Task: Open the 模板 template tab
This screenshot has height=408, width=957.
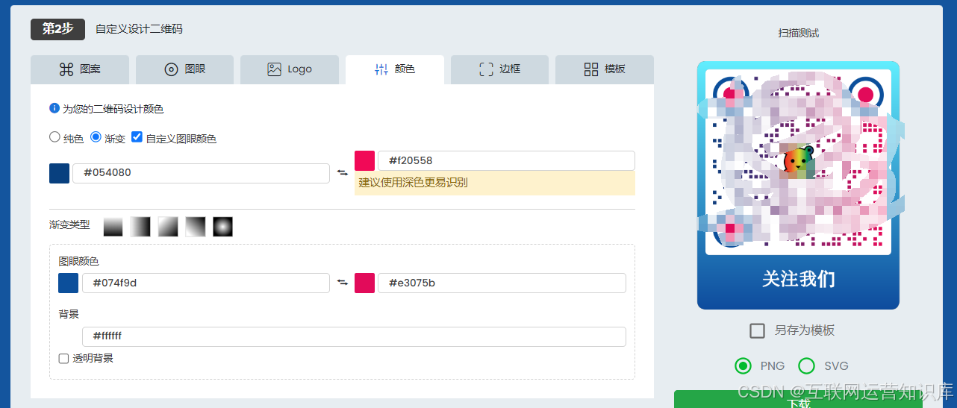Action: point(605,69)
